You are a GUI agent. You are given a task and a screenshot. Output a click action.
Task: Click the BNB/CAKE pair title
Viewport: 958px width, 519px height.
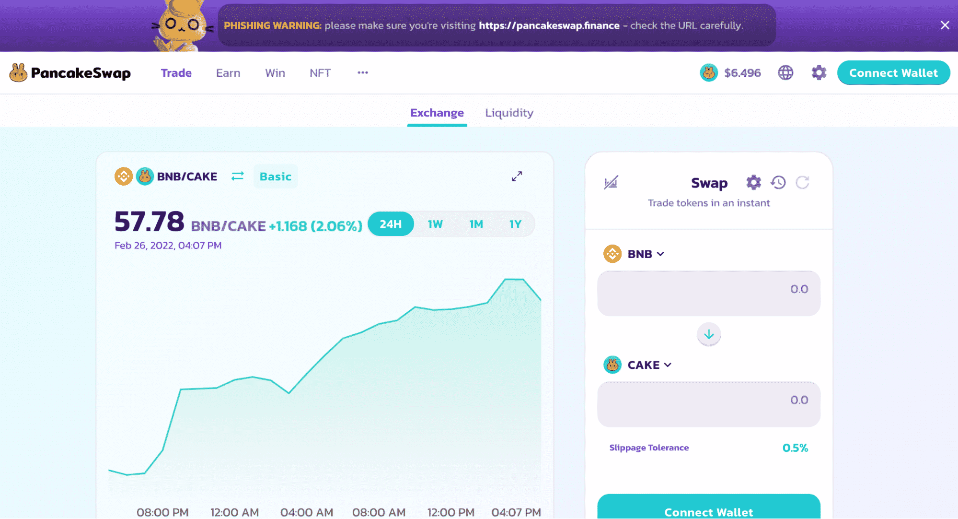(x=187, y=177)
